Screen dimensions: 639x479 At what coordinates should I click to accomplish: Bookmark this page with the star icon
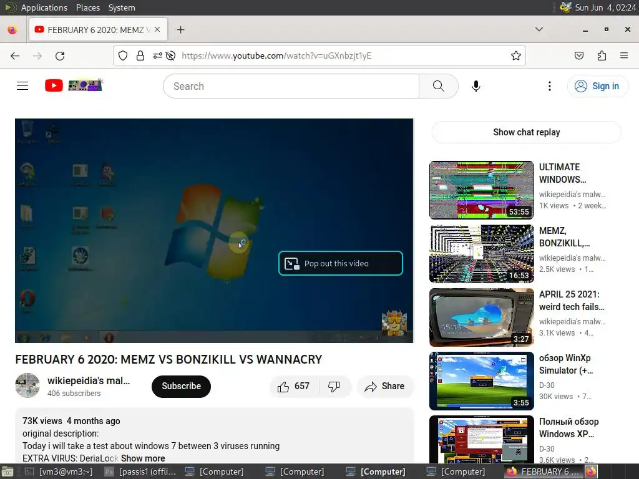[x=516, y=56]
